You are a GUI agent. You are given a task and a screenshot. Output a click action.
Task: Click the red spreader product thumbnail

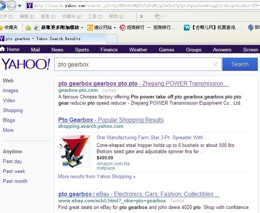click(x=75, y=151)
